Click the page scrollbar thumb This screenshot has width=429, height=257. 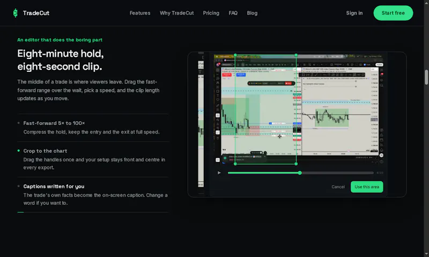click(x=426, y=77)
